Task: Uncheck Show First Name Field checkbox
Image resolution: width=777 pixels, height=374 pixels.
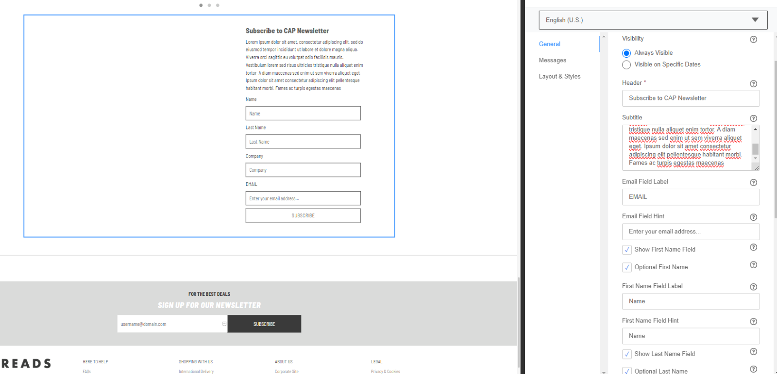Action: point(627,250)
